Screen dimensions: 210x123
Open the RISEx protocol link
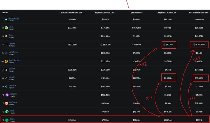[12, 119]
